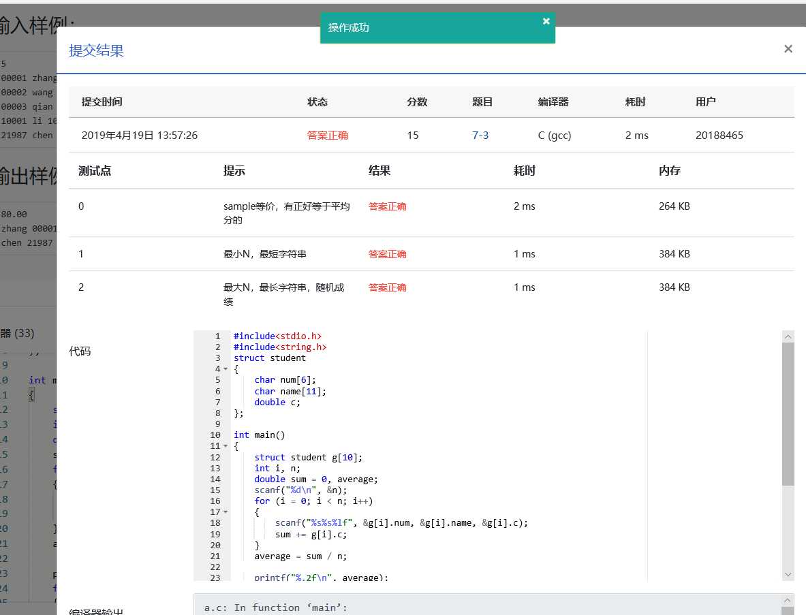Click the red 答案正确 submission status
This screenshot has height=615, width=806.
(x=328, y=135)
